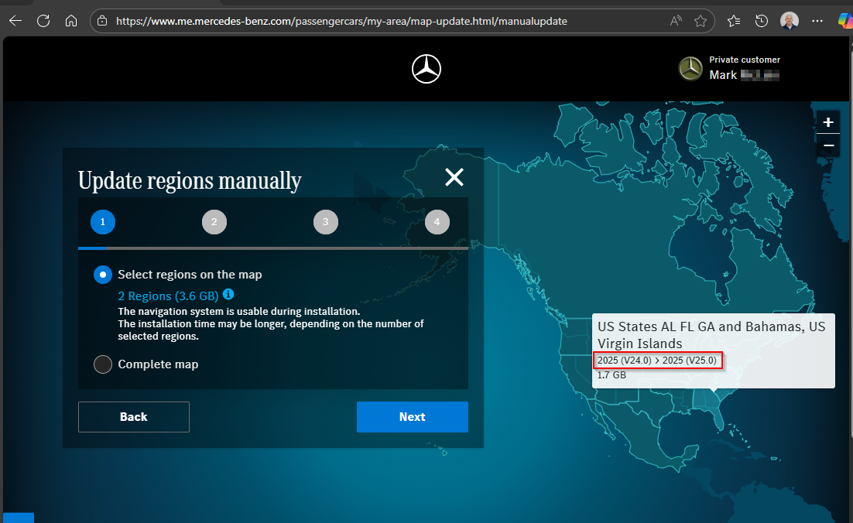The height and width of the screenshot is (523, 853).
Task: Open the browser home page icon
Action: pyautogui.click(x=71, y=21)
